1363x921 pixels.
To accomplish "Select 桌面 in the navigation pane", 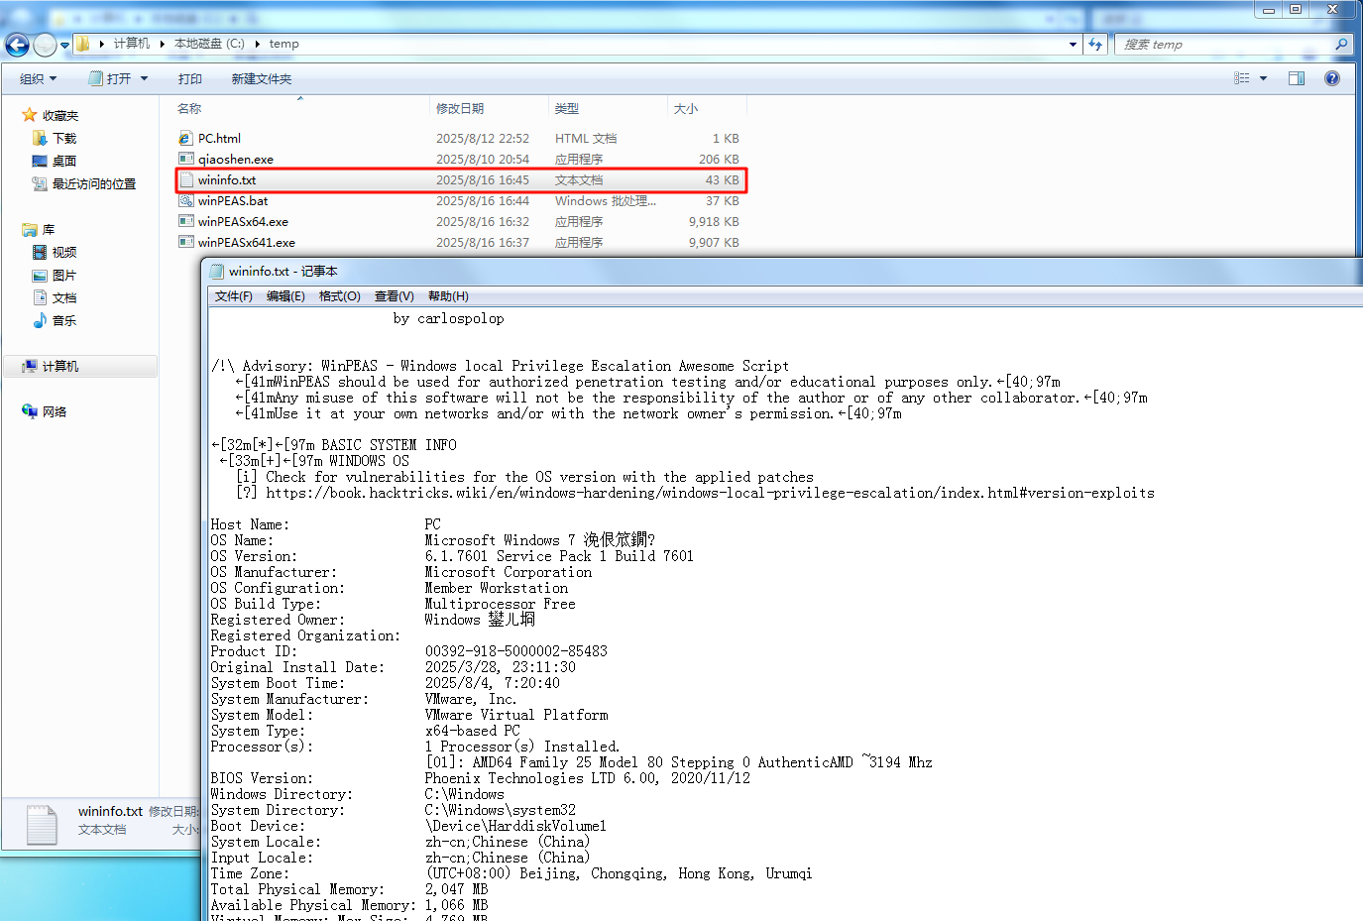I will point(63,161).
